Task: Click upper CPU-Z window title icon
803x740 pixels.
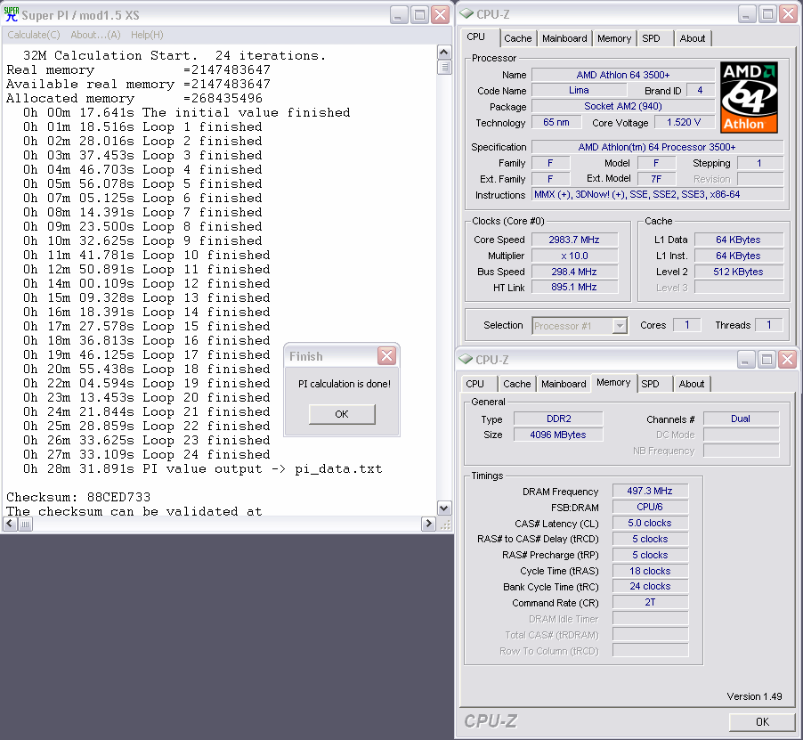Action: coord(466,14)
